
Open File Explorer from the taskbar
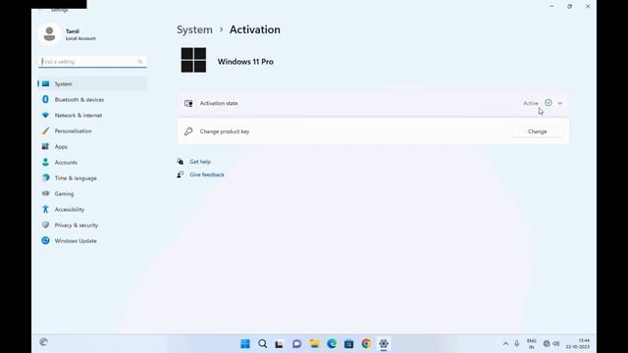[x=314, y=344]
